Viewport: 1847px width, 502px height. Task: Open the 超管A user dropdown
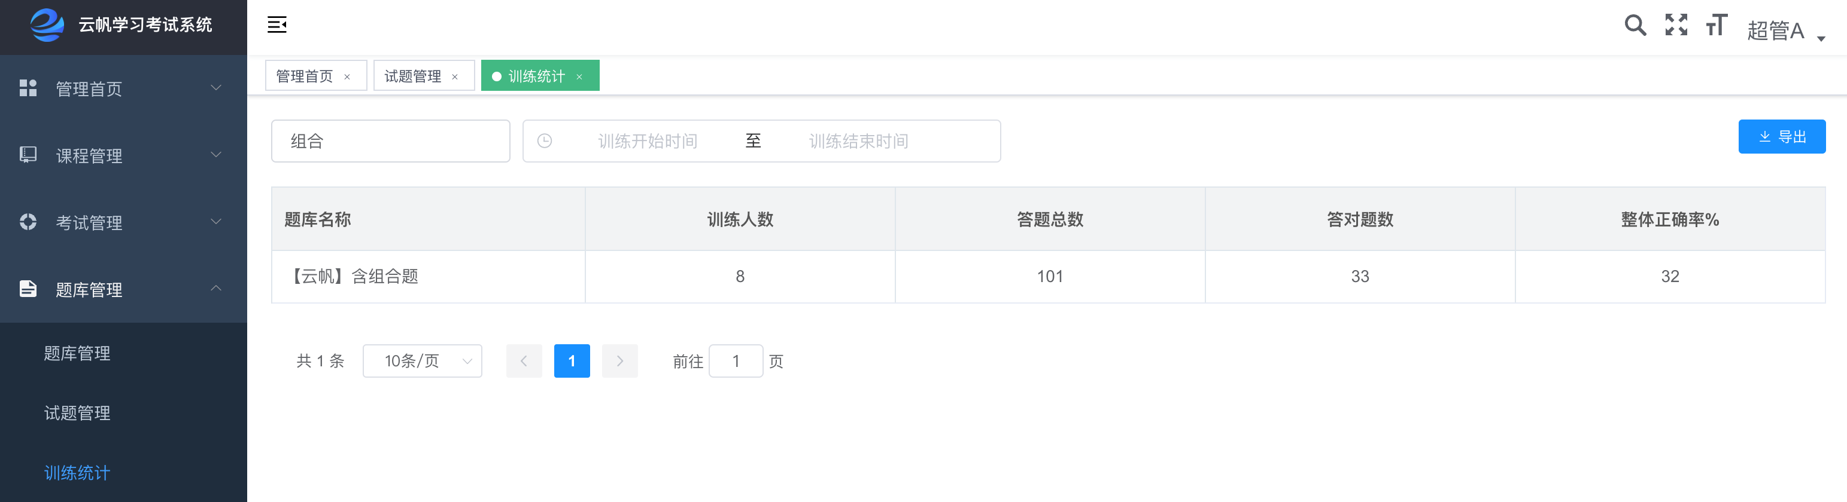pyautogui.click(x=1785, y=31)
